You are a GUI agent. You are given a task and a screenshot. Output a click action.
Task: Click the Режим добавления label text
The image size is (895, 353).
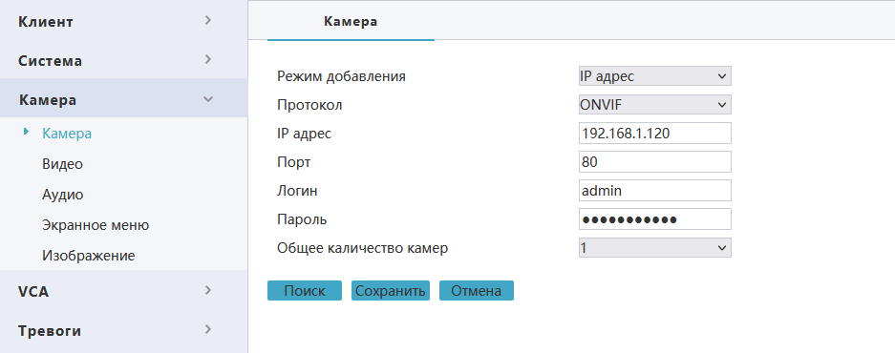pyautogui.click(x=341, y=76)
